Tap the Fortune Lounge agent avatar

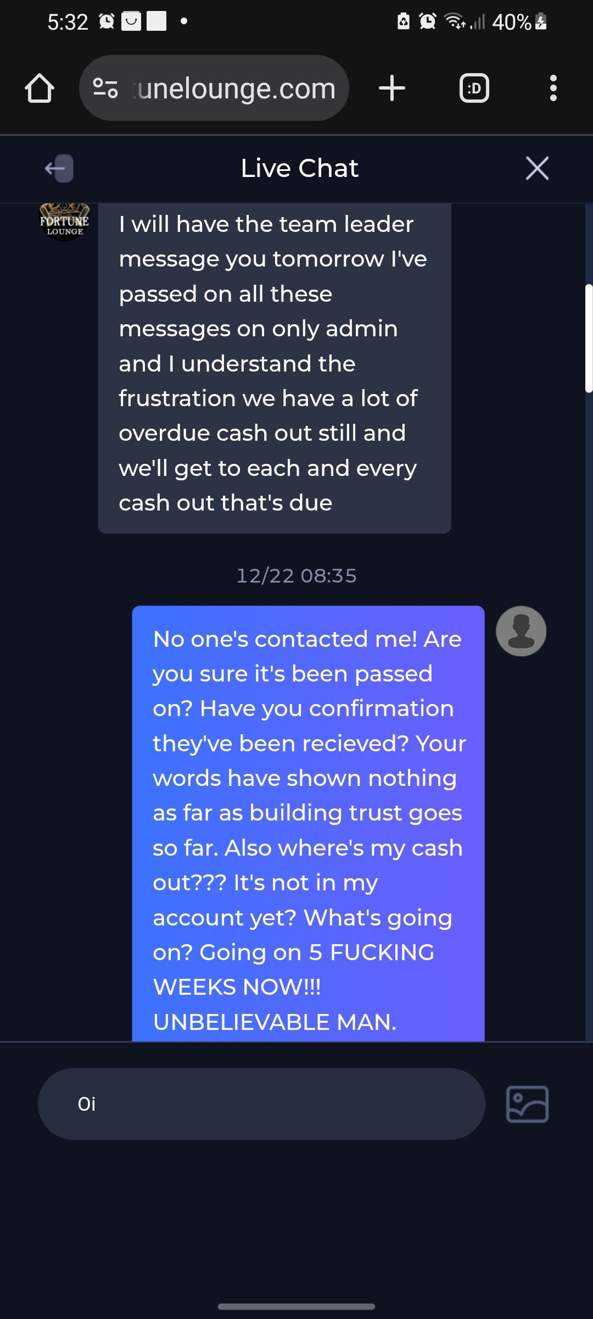[64, 223]
